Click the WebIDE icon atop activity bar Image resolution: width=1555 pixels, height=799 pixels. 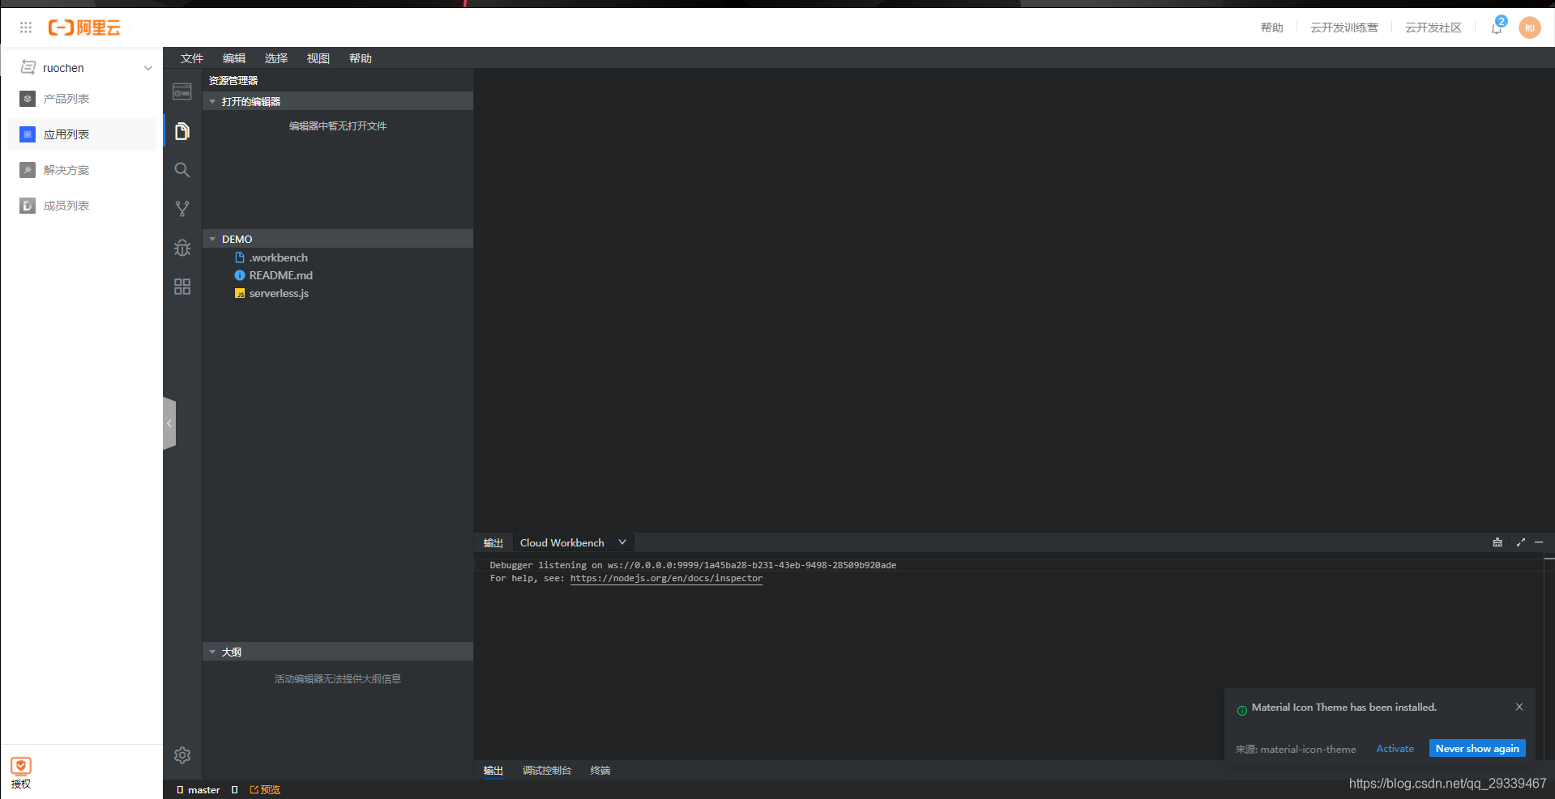click(x=182, y=91)
